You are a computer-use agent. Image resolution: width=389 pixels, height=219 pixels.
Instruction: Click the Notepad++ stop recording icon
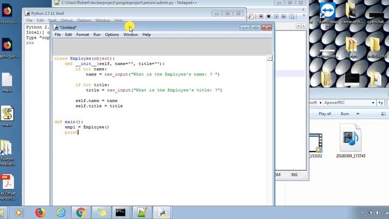click(269, 16)
